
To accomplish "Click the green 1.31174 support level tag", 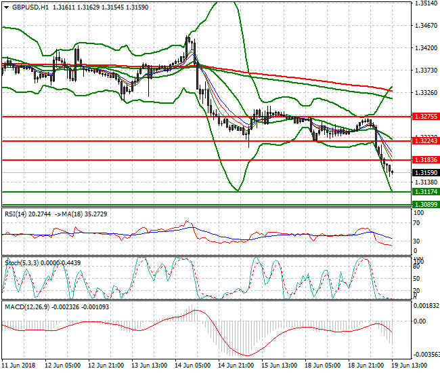I will [x=425, y=192].
